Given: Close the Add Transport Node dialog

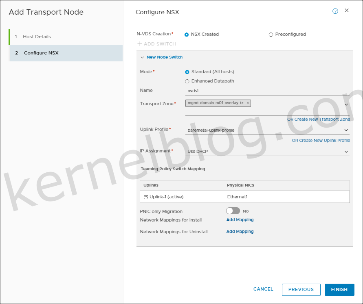Looking at the screenshot, I should click(347, 11).
